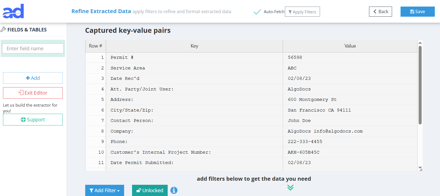Go Back to previous step
Screen dimensions: 440x196
pyautogui.click(x=381, y=11)
